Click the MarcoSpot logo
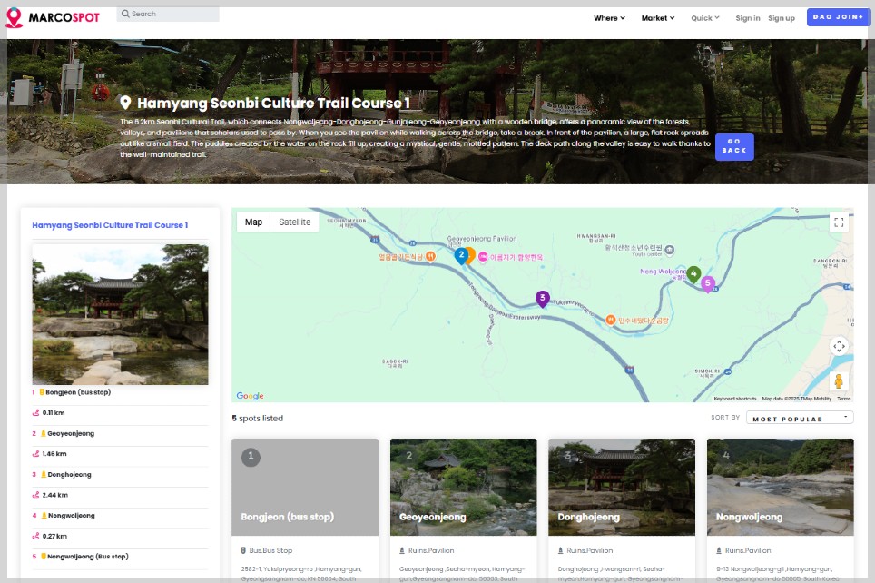875x583 pixels. tap(53, 17)
